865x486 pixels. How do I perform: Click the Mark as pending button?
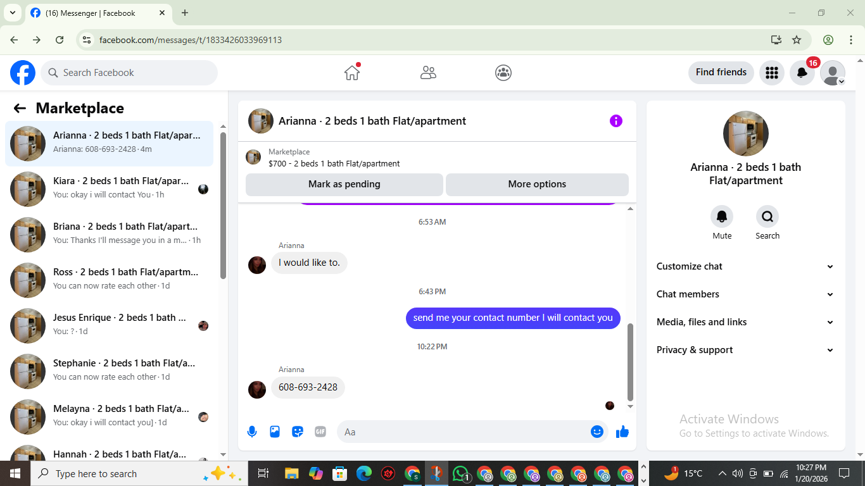tap(344, 184)
